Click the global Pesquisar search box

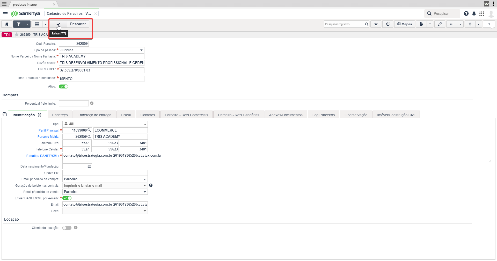pos(442,13)
